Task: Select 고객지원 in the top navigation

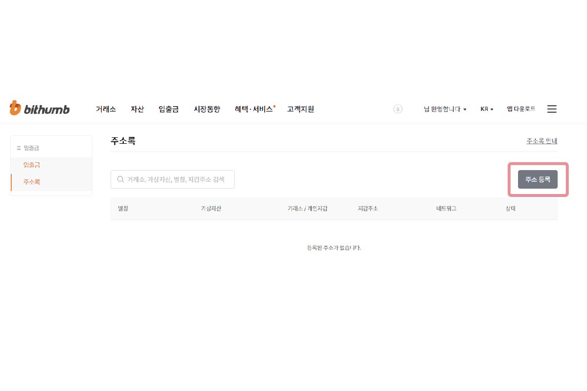Action: pos(300,109)
